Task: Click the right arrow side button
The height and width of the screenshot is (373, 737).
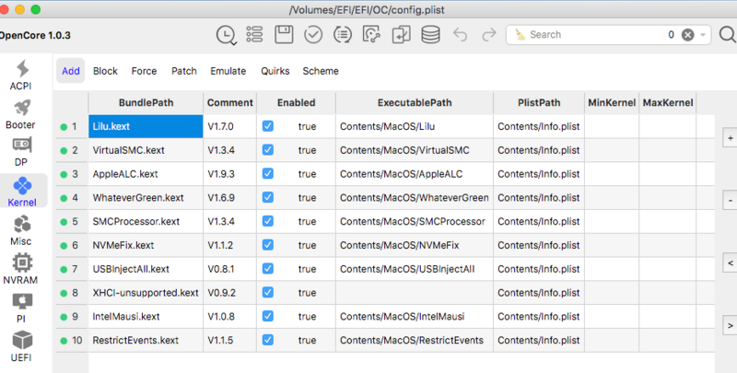Action: click(730, 325)
